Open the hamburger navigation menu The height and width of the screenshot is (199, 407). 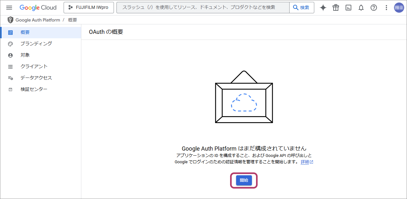[x=9, y=8]
